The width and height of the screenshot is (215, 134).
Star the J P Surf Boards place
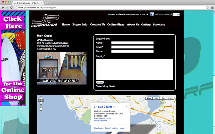[x=114, y=107]
